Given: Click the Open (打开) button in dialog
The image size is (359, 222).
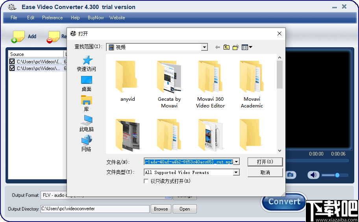Looking at the screenshot, I should [x=265, y=162].
